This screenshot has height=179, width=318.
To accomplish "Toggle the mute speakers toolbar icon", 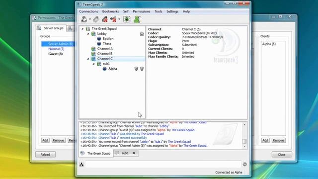I will [113, 19].
